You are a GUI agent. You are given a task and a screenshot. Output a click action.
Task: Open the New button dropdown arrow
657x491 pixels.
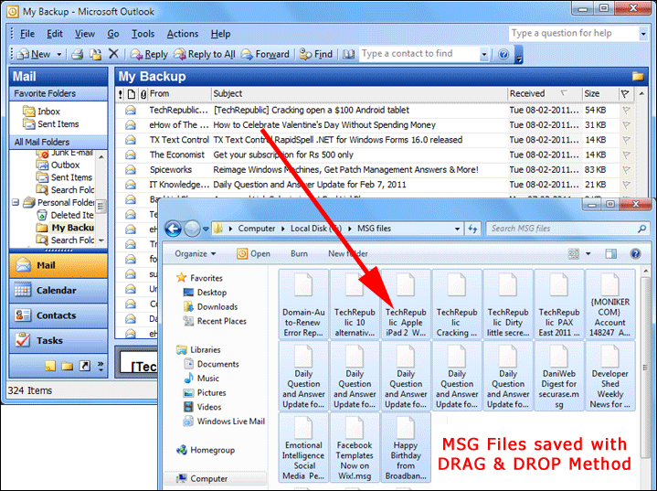tap(59, 54)
